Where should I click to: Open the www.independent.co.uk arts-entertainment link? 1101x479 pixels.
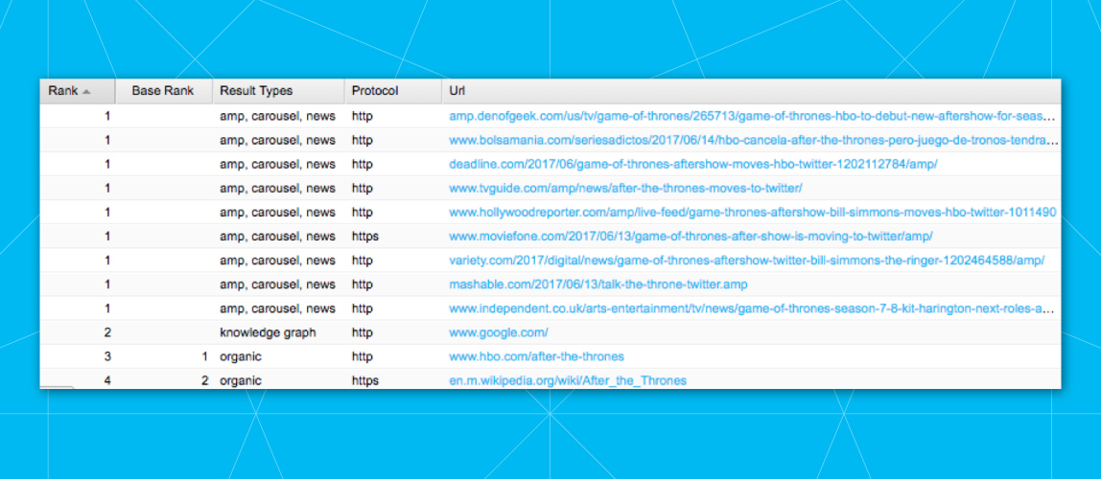pyautogui.click(x=751, y=308)
